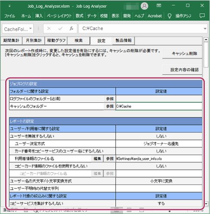The image size is (210, 214).
Task: Open the Ribbon Display Options icon
Action: coord(159,6)
